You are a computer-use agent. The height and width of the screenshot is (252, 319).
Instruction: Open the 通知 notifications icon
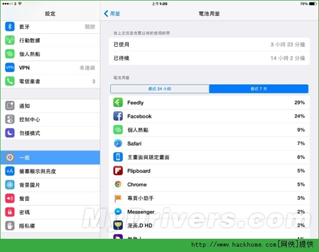pyautogui.click(x=10, y=106)
